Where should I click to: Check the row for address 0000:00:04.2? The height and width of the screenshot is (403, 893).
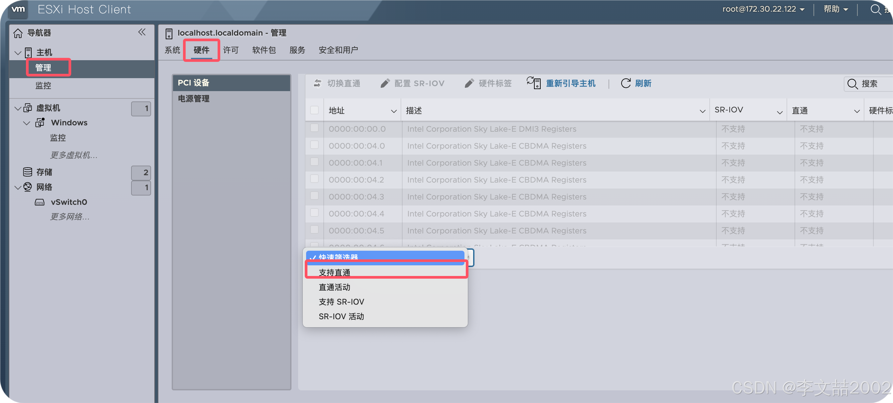pos(314,179)
